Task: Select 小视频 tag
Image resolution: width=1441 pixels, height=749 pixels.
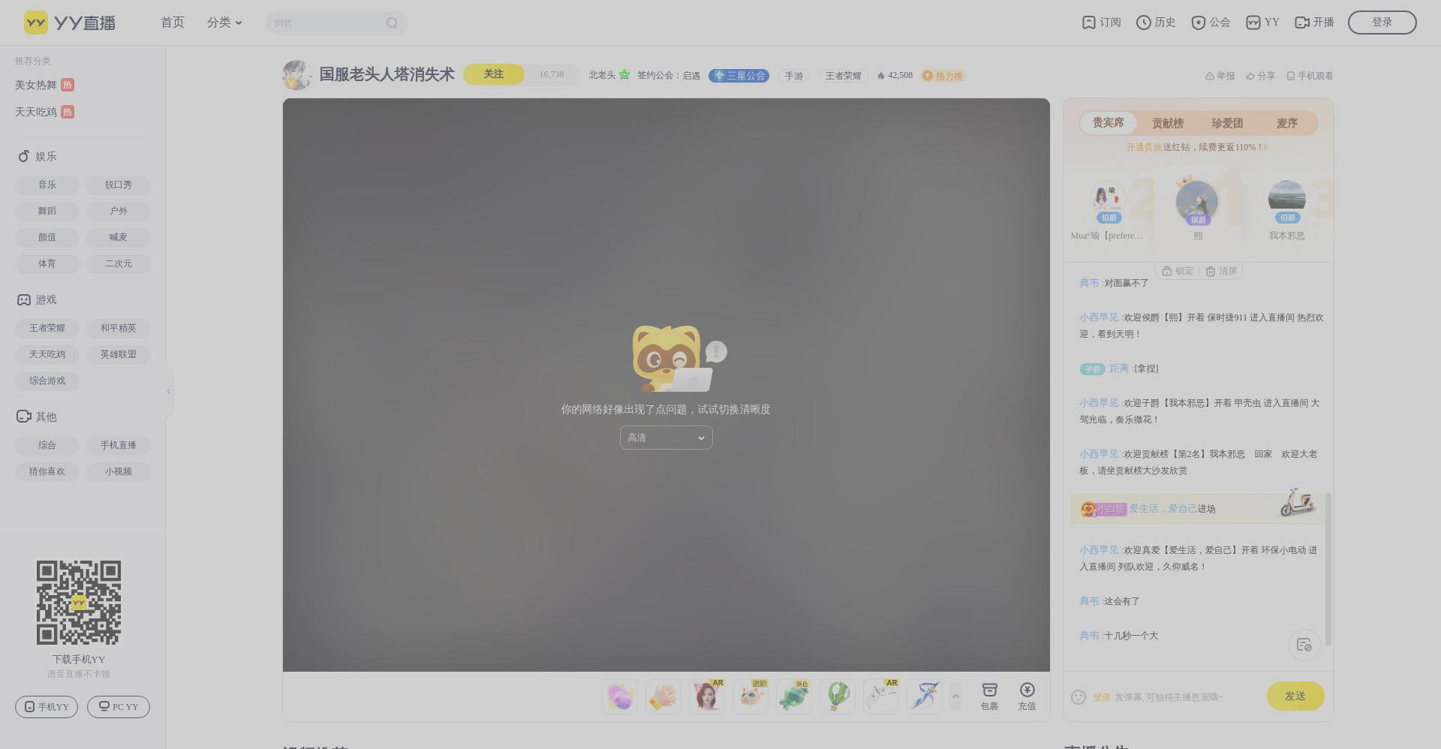Action: 119,471
